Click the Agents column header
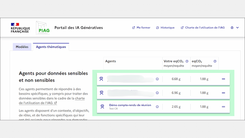 pyautogui.click(x=111, y=61)
